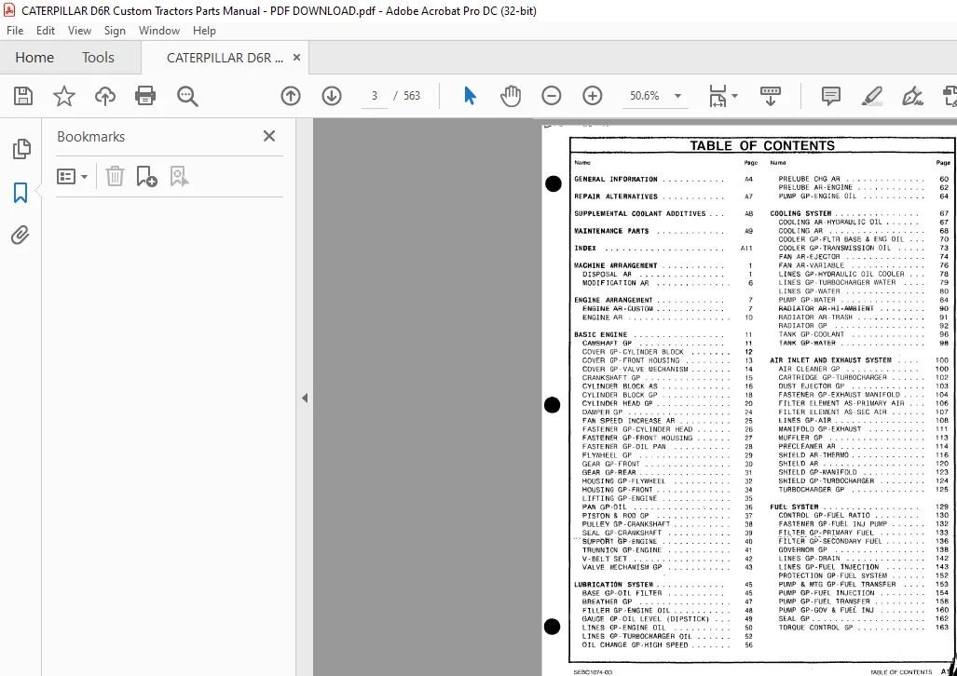The width and height of the screenshot is (957, 676).
Task: Open the Sign menu
Action: click(115, 31)
